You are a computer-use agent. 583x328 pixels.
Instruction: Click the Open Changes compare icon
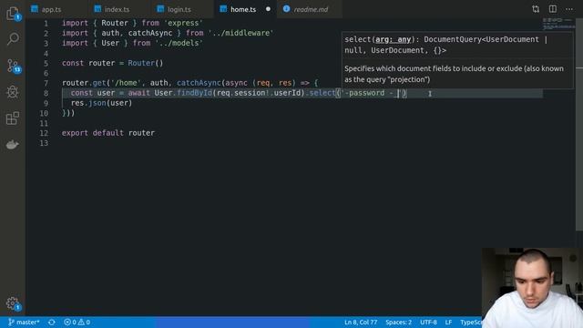tap(536, 9)
